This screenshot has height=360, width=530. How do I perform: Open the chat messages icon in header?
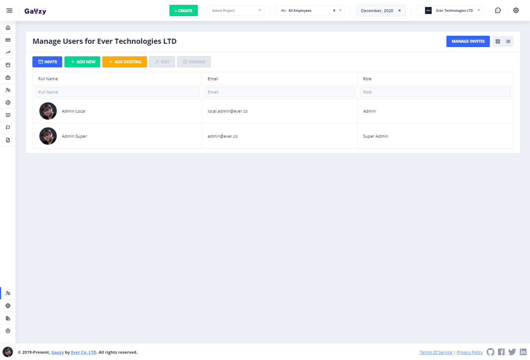(498, 11)
